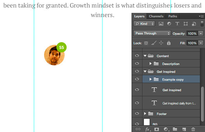The height and width of the screenshot is (132, 205).
Task: Open the Layers panel flyout menu
Action: 201,16
